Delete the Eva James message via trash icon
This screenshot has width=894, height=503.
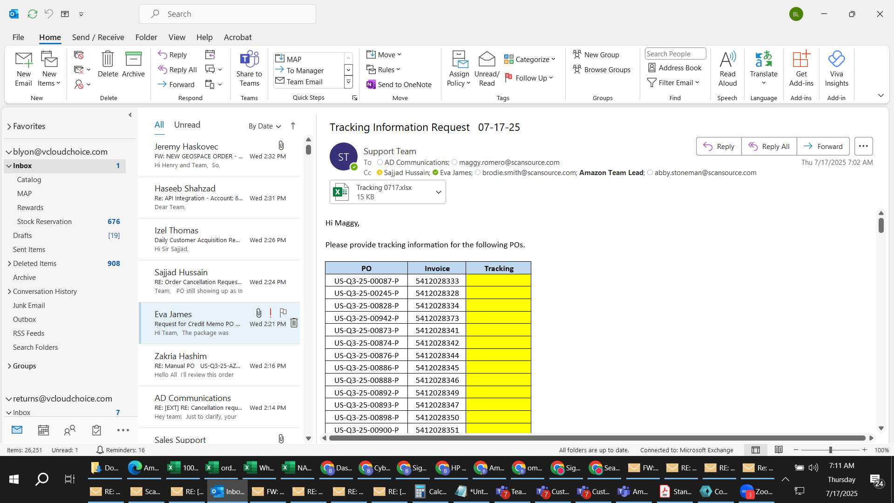[294, 323]
